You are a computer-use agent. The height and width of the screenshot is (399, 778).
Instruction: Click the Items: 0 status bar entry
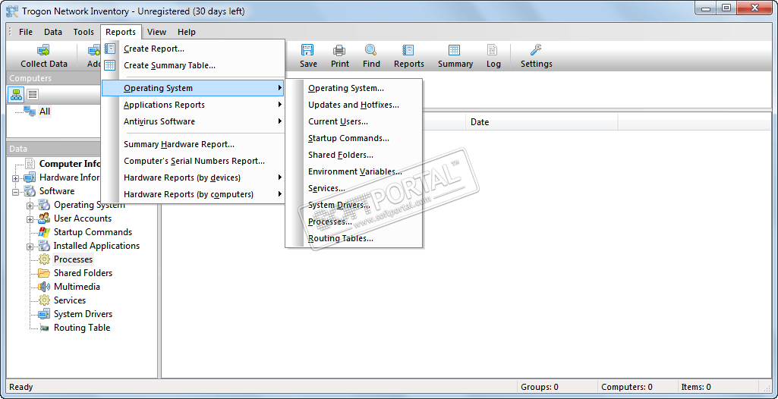point(695,387)
